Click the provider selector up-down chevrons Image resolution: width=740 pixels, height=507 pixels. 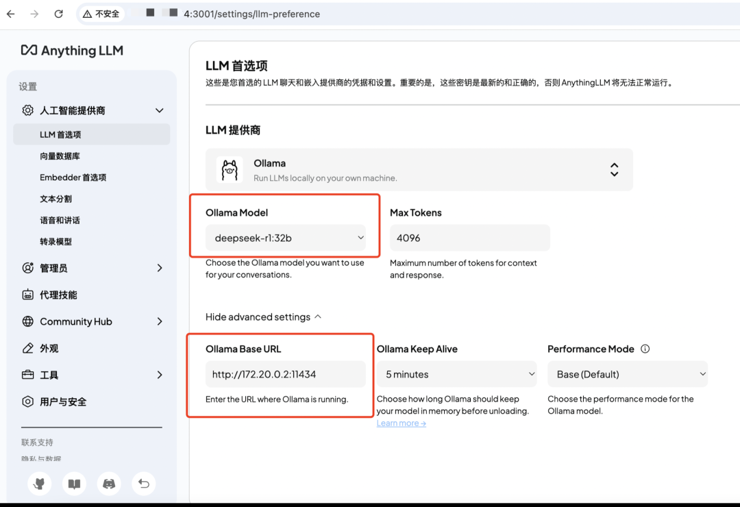point(614,169)
